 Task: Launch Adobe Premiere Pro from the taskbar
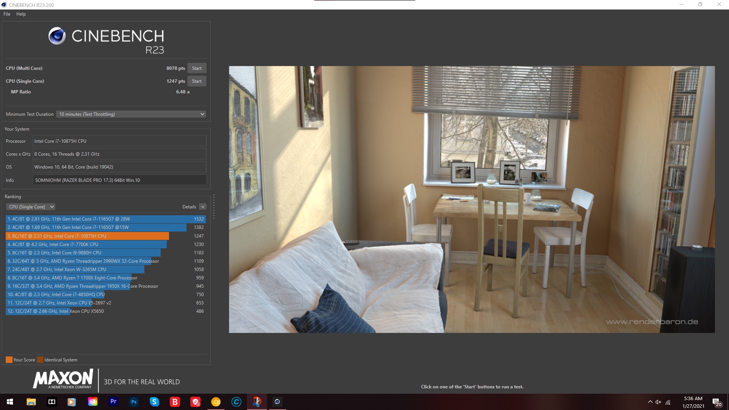tap(113, 402)
